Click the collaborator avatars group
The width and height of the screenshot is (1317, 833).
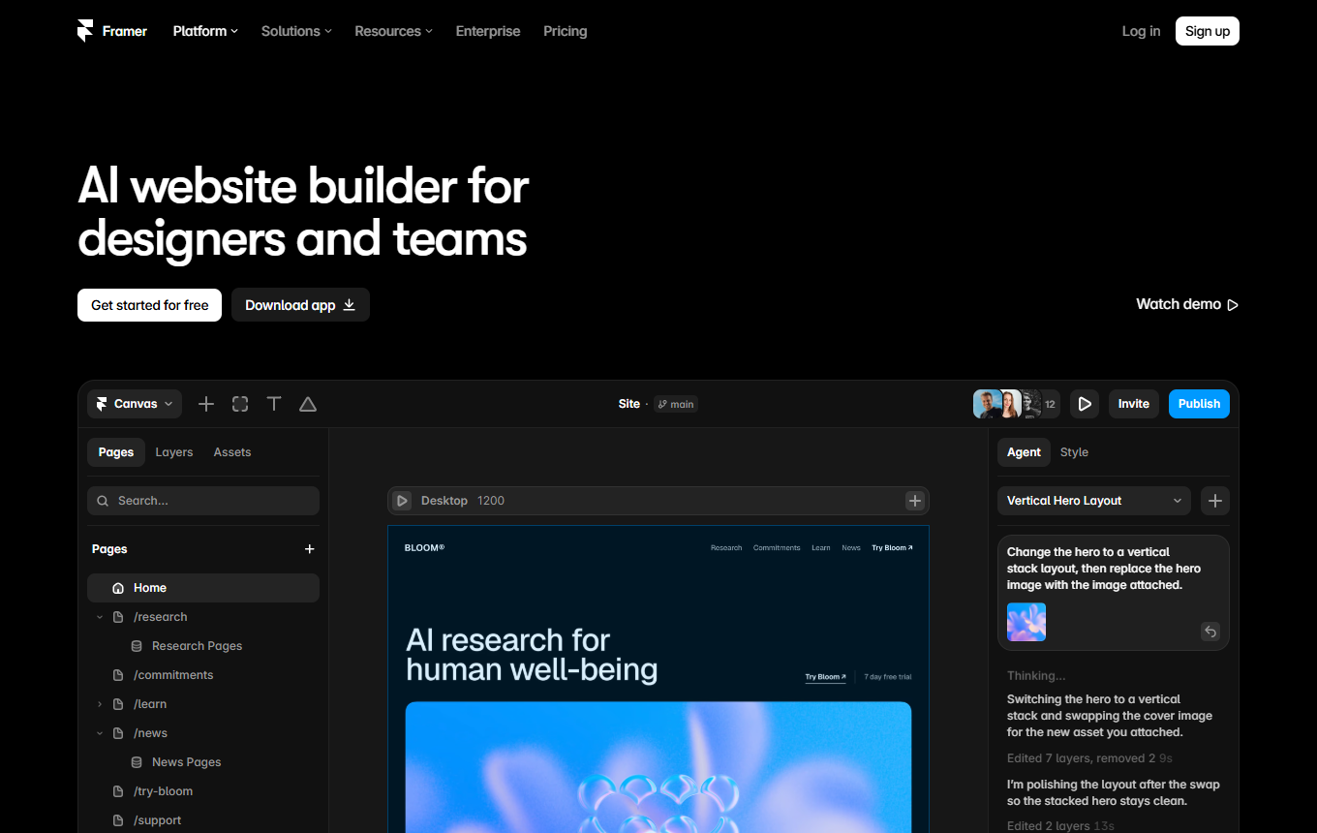1016,404
